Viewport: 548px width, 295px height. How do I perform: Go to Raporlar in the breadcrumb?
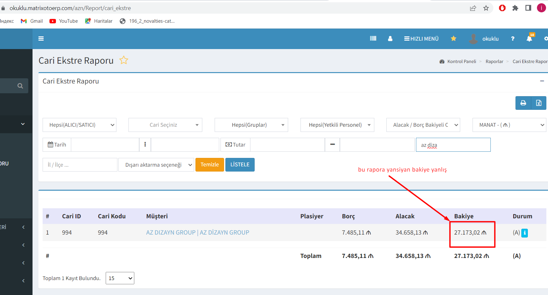click(x=494, y=61)
